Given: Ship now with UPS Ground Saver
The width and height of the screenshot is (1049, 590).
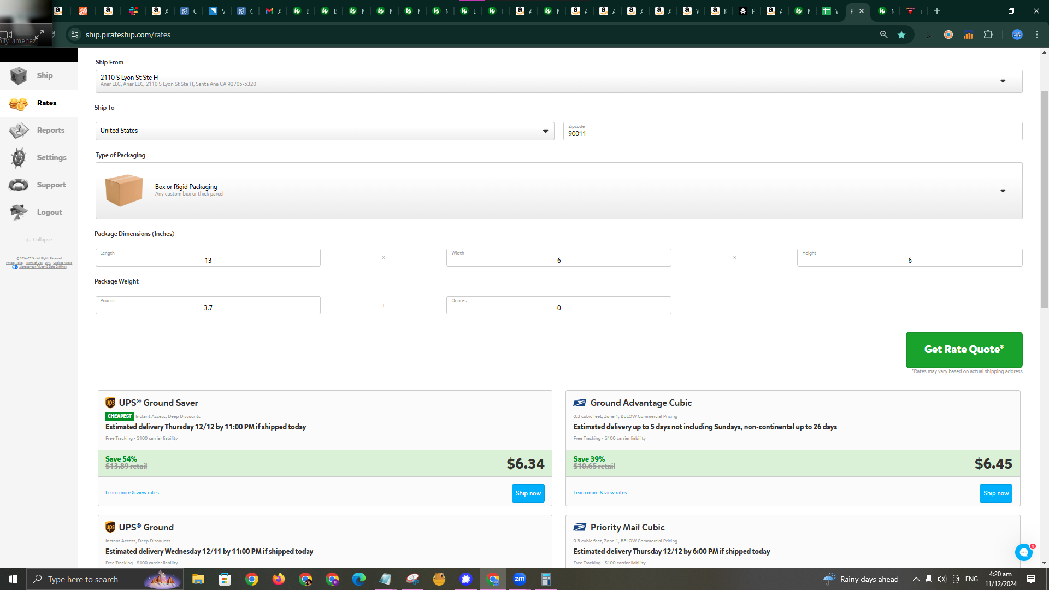Looking at the screenshot, I should pos(528,493).
